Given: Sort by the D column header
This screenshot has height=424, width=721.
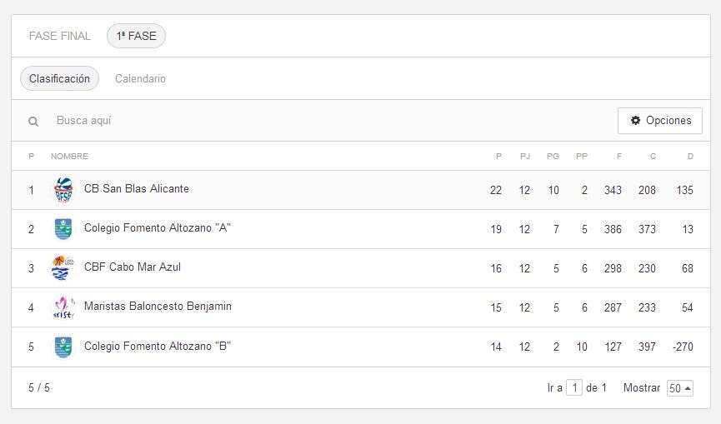Looking at the screenshot, I should pyautogui.click(x=690, y=156).
